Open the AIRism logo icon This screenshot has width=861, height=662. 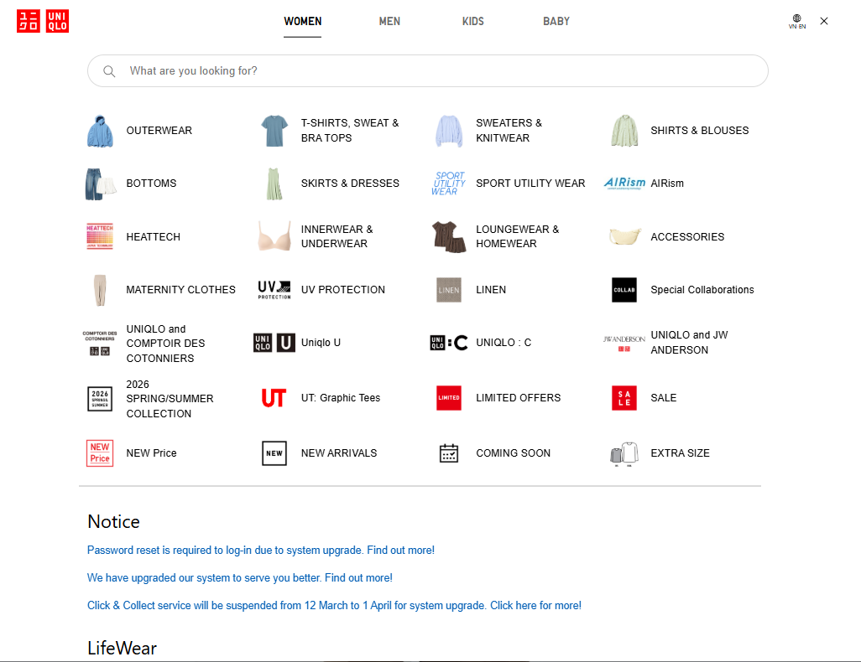(x=624, y=184)
